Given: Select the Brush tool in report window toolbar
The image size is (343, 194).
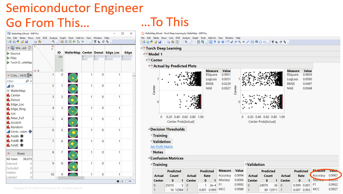Looking at the screenshot, I should pos(232,42).
